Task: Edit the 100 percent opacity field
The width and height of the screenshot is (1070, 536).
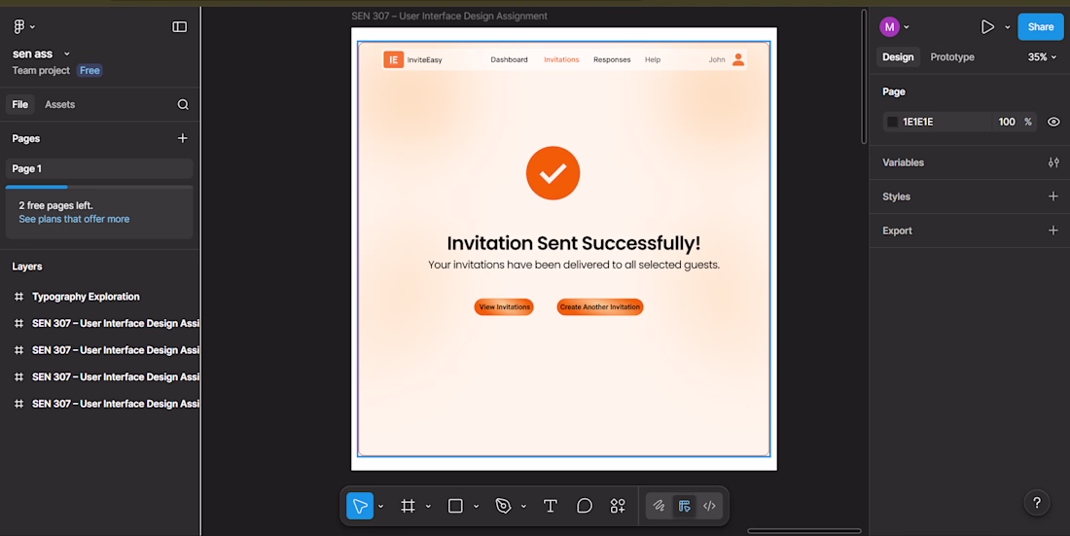Action: (x=1007, y=123)
